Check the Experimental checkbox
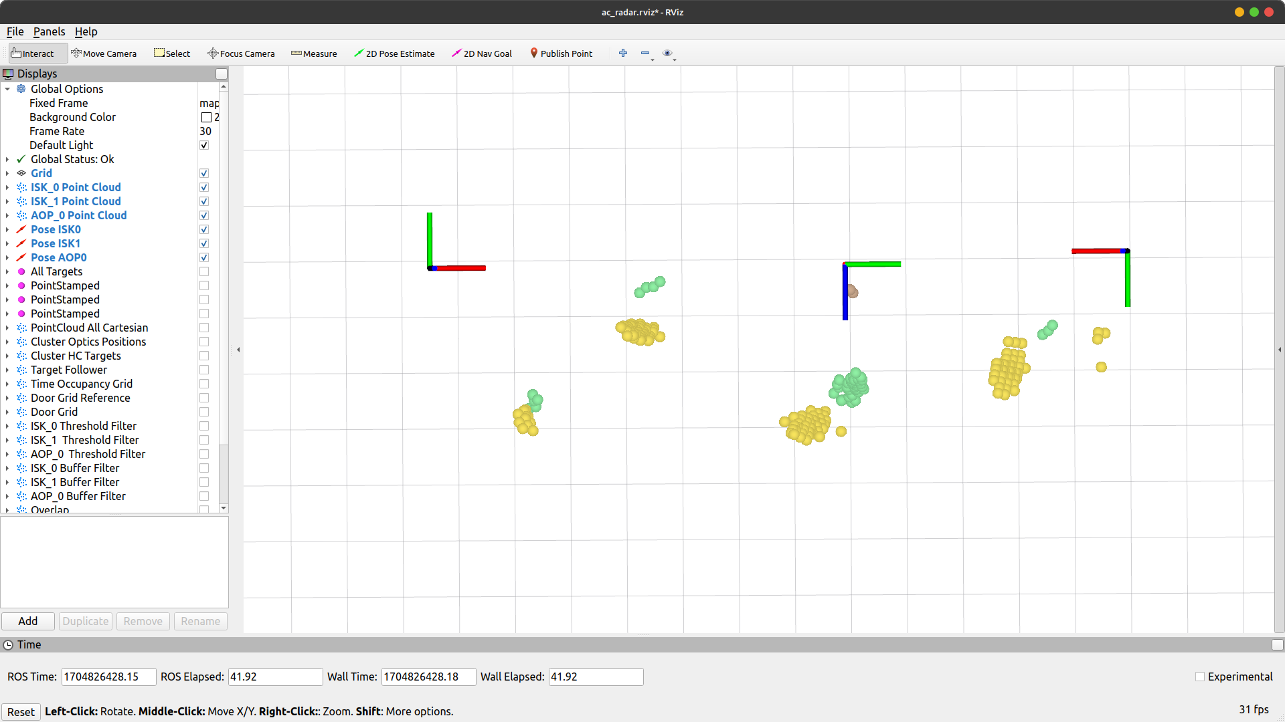The height and width of the screenshot is (722, 1285). pyautogui.click(x=1200, y=677)
